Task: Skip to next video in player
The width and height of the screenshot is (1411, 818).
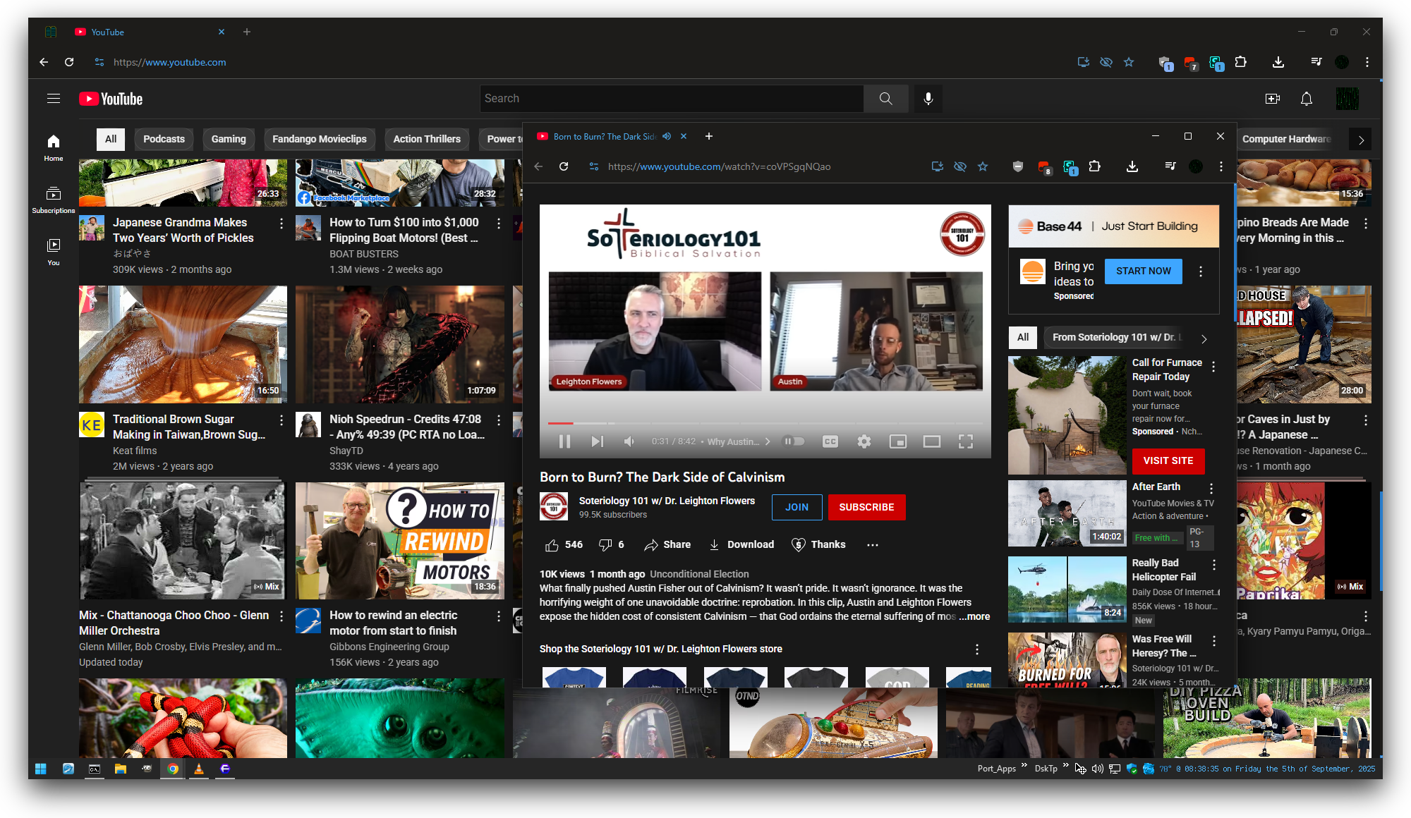Action: (x=597, y=441)
